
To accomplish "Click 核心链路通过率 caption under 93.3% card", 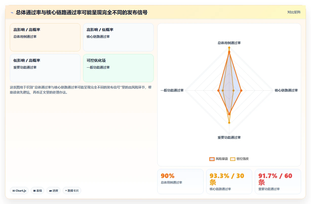I will [x=220, y=189].
